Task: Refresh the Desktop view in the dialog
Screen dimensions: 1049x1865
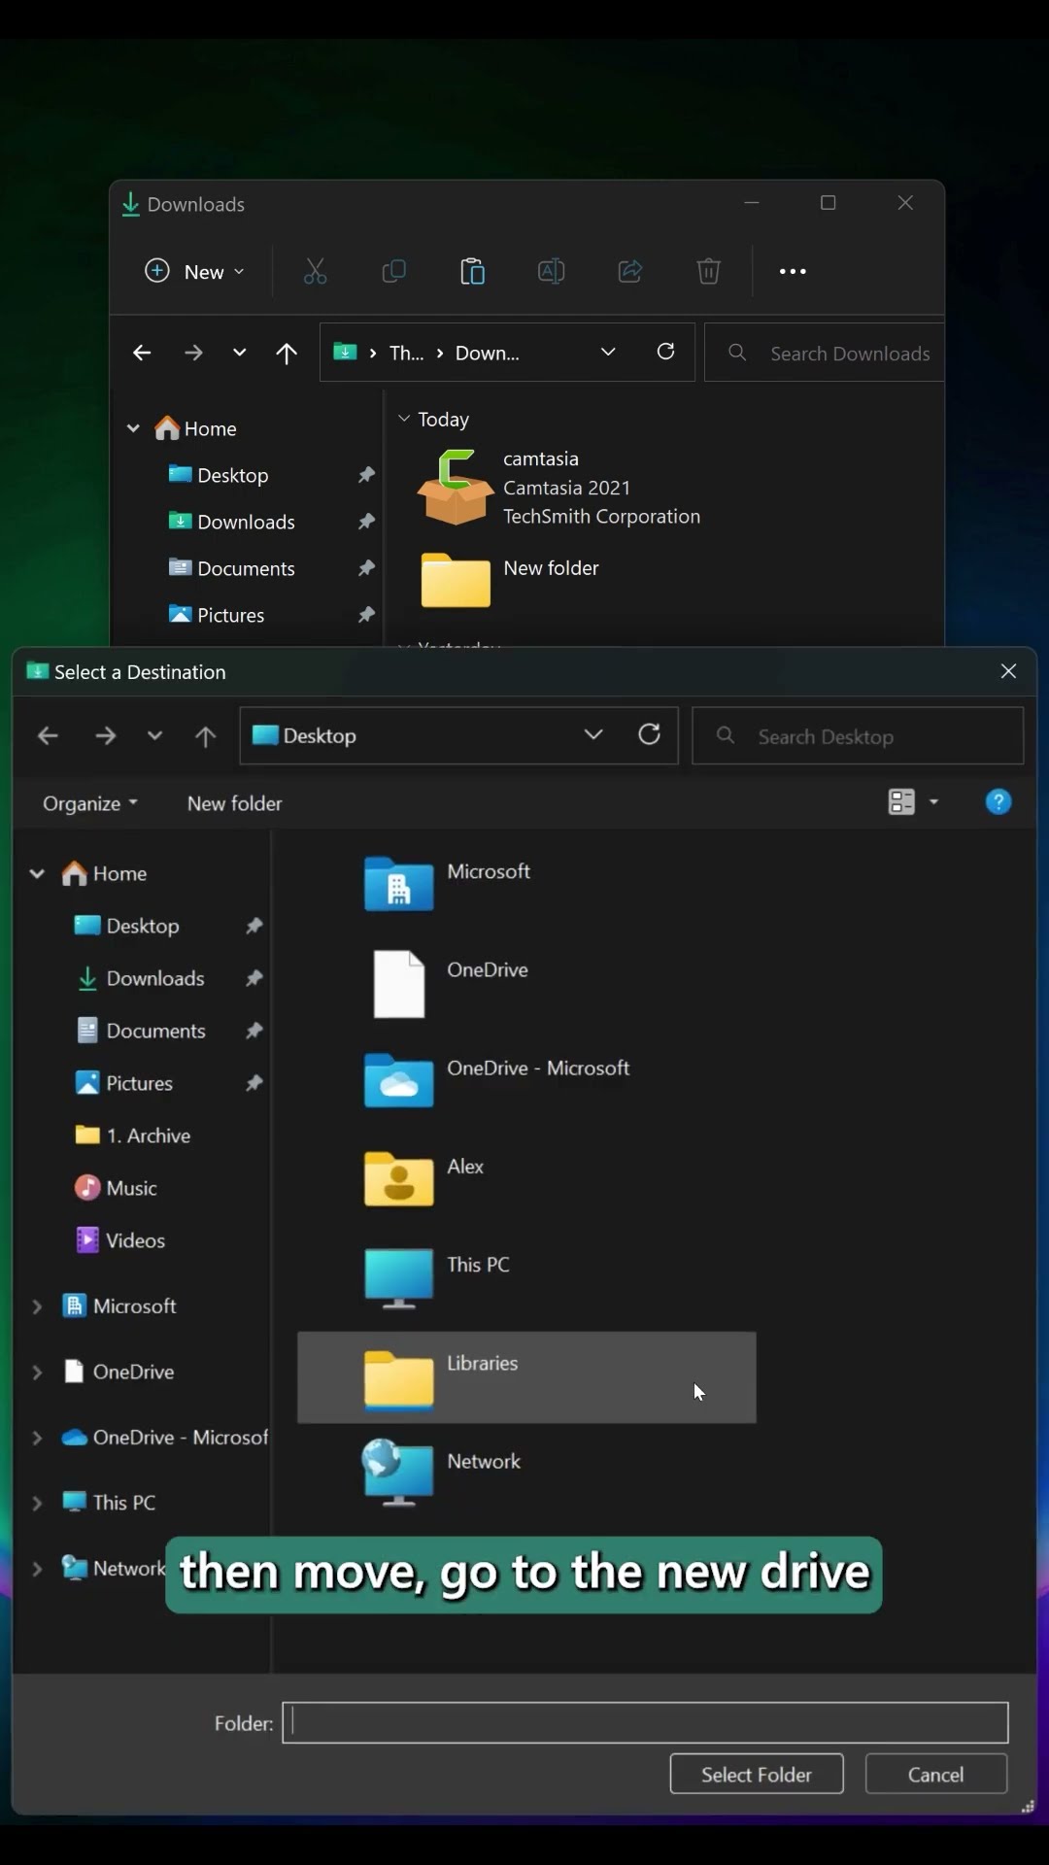Action: 650,735
